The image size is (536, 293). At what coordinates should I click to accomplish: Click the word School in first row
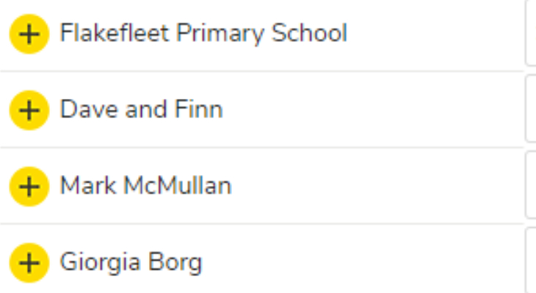pos(309,33)
